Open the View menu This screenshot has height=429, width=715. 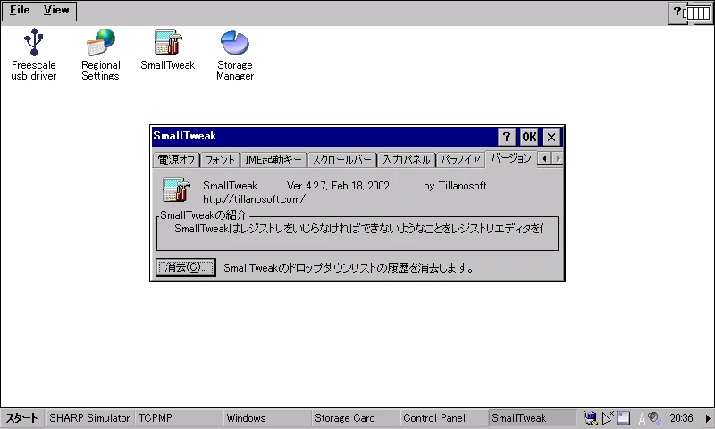(x=56, y=10)
